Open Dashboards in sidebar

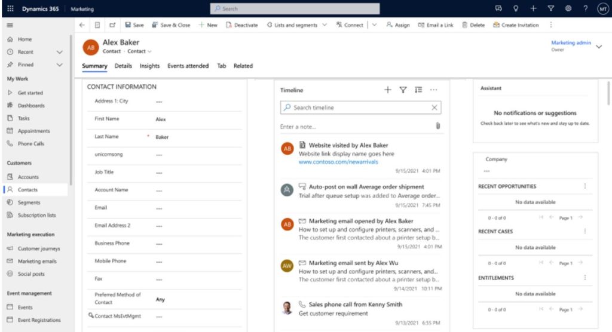(31, 106)
